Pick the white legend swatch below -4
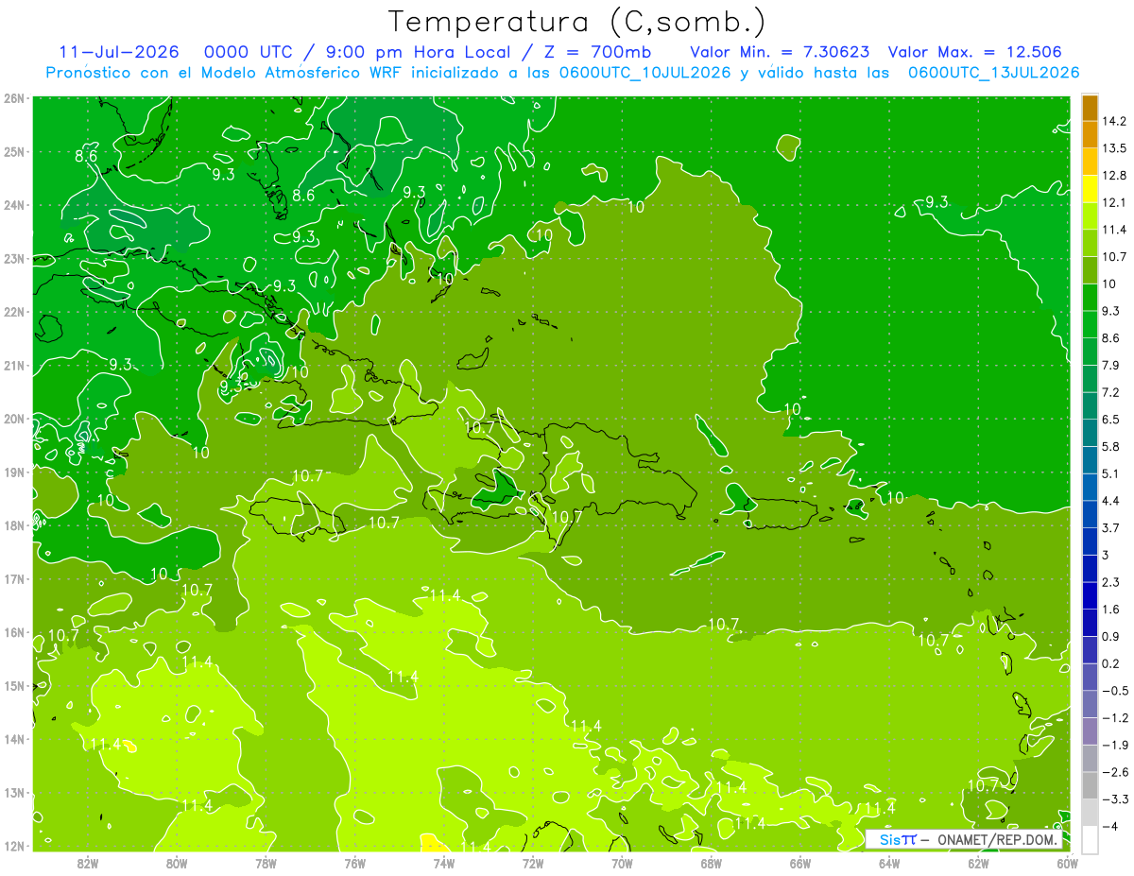 click(x=1090, y=838)
